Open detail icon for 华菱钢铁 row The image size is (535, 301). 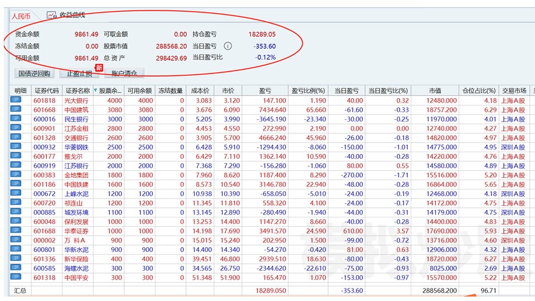click(x=16, y=147)
